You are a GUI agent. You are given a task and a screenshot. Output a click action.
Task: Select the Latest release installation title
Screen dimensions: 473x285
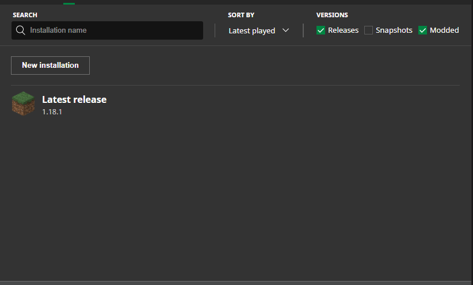tap(74, 99)
